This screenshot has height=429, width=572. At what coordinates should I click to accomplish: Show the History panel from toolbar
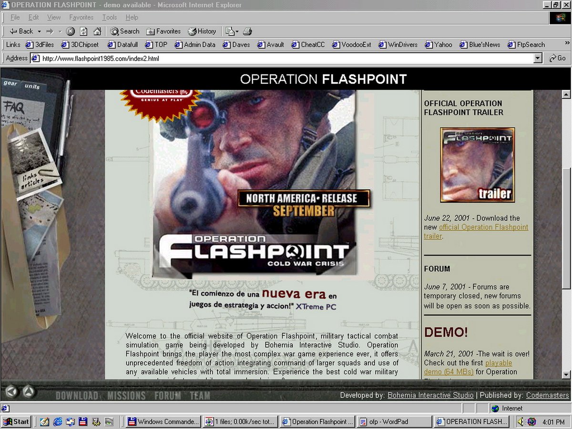click(x=202, y=31)
